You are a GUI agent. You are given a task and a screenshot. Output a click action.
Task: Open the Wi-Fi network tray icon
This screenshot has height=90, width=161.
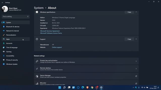pyautogui.click(x=142, y=87)
